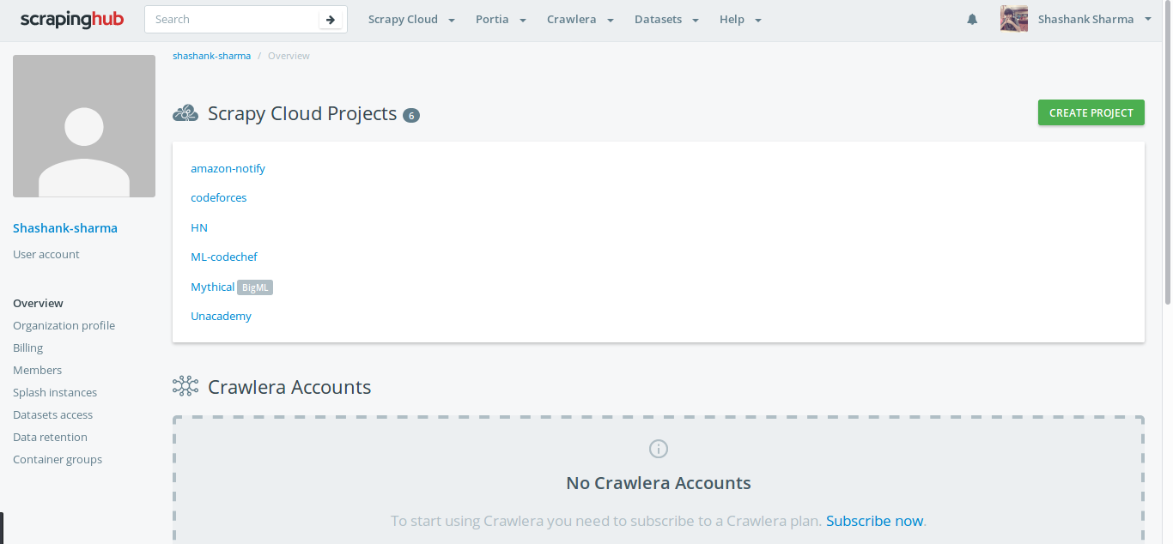Click the info icon above No Crawlera Accounts
The image size is (1173, 544).
(x=659, y=449)
